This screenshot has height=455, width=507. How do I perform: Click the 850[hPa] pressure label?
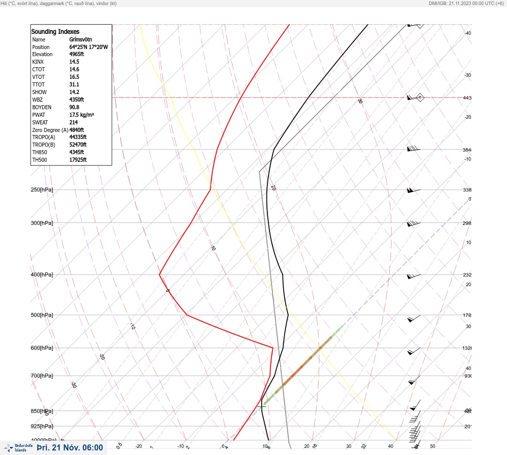pos(42,411)
